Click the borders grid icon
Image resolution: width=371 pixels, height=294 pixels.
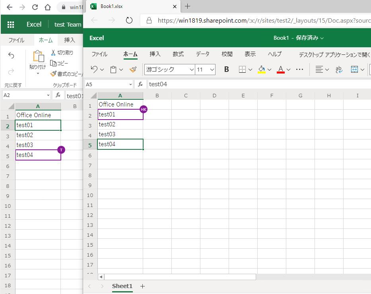242,69
